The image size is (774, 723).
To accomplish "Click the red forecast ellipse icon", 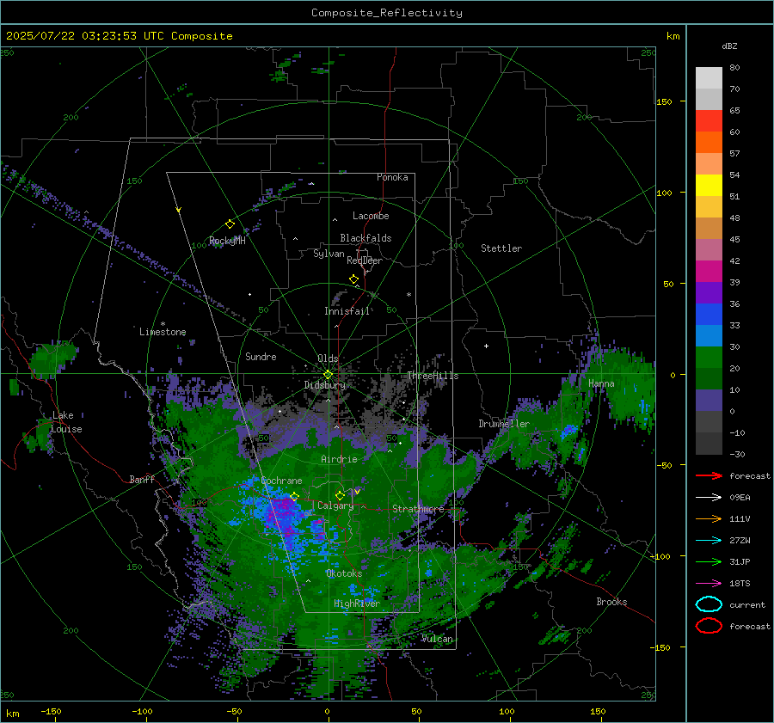I will tap(709, 626).
